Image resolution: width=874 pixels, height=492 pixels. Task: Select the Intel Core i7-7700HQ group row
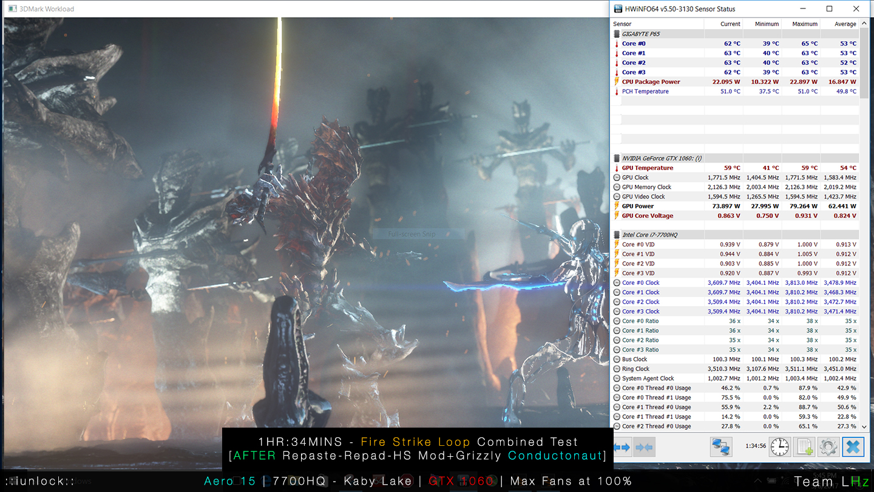tap(735, 234)
